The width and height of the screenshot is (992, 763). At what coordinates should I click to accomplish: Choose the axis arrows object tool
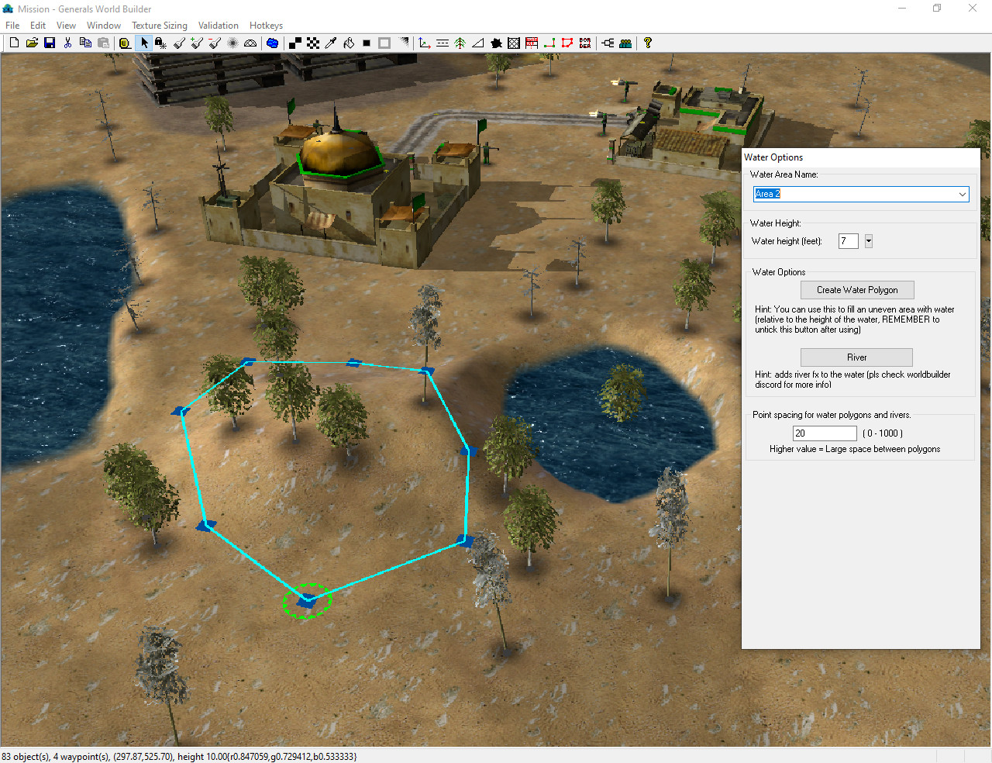coord(425,43)
